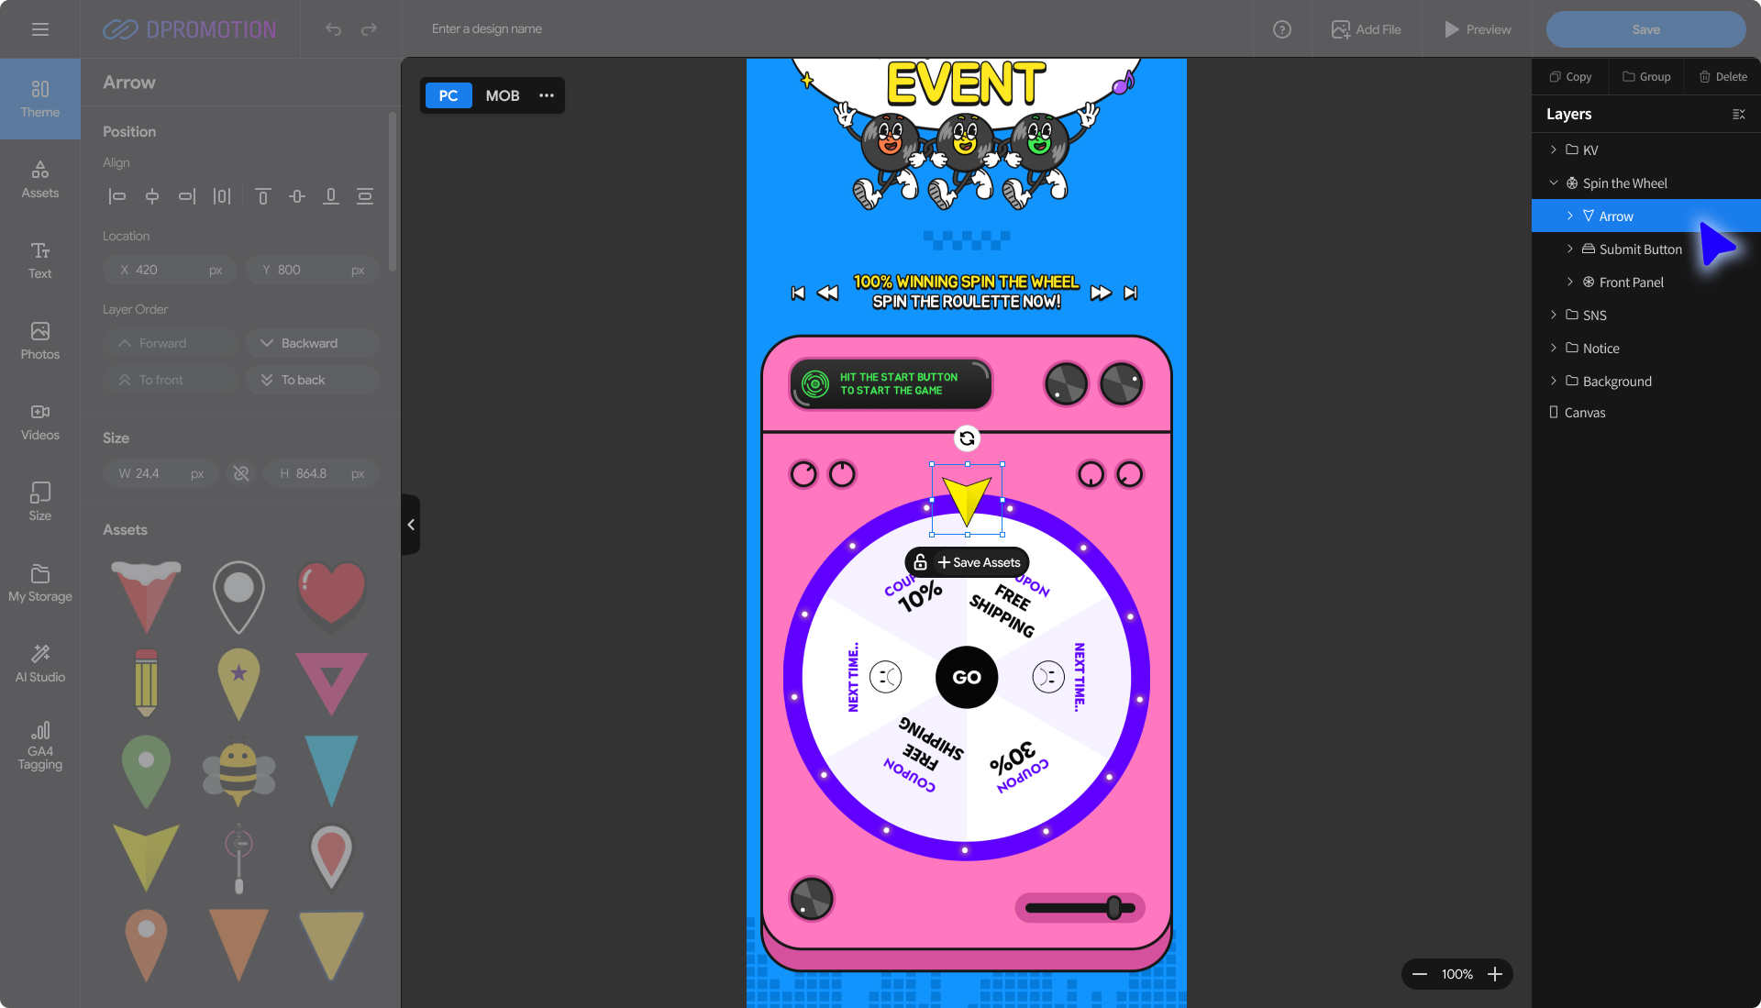
Task: Click the rotate handle above arrow
Action: coord(967,438)
